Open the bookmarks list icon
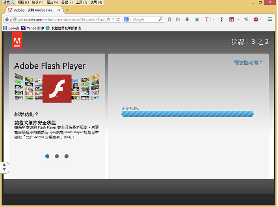Screen dimensions: 278x207 [178, 19]
